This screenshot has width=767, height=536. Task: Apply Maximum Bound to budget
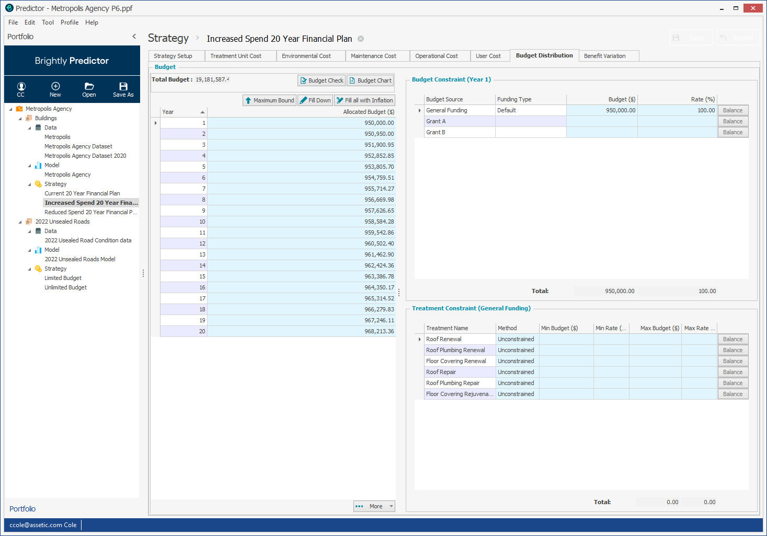(269, 100)
